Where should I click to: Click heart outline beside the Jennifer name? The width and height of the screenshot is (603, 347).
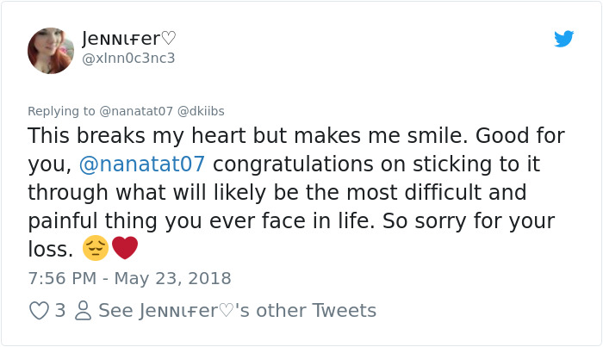[169, 38]
